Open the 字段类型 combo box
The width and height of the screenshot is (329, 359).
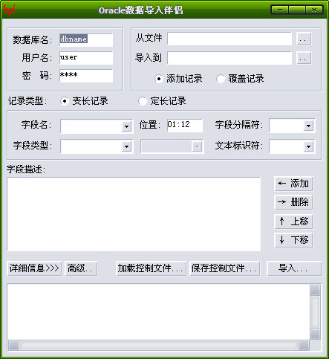tap(126, 146)
